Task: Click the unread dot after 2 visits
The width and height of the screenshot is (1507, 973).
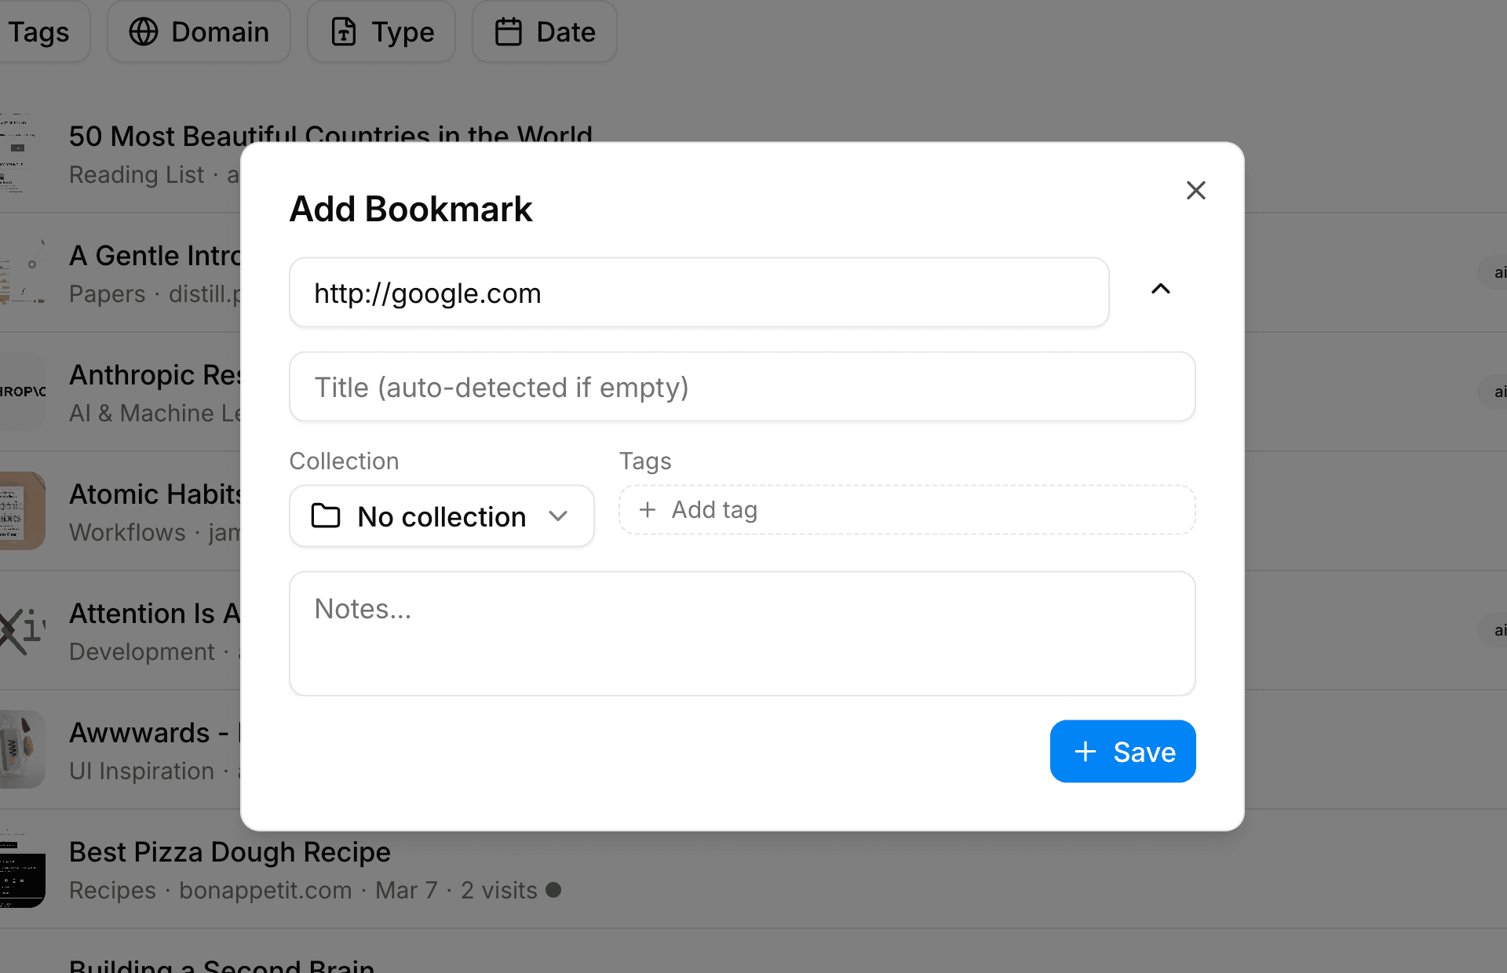Action: click(x=553, y=890)
